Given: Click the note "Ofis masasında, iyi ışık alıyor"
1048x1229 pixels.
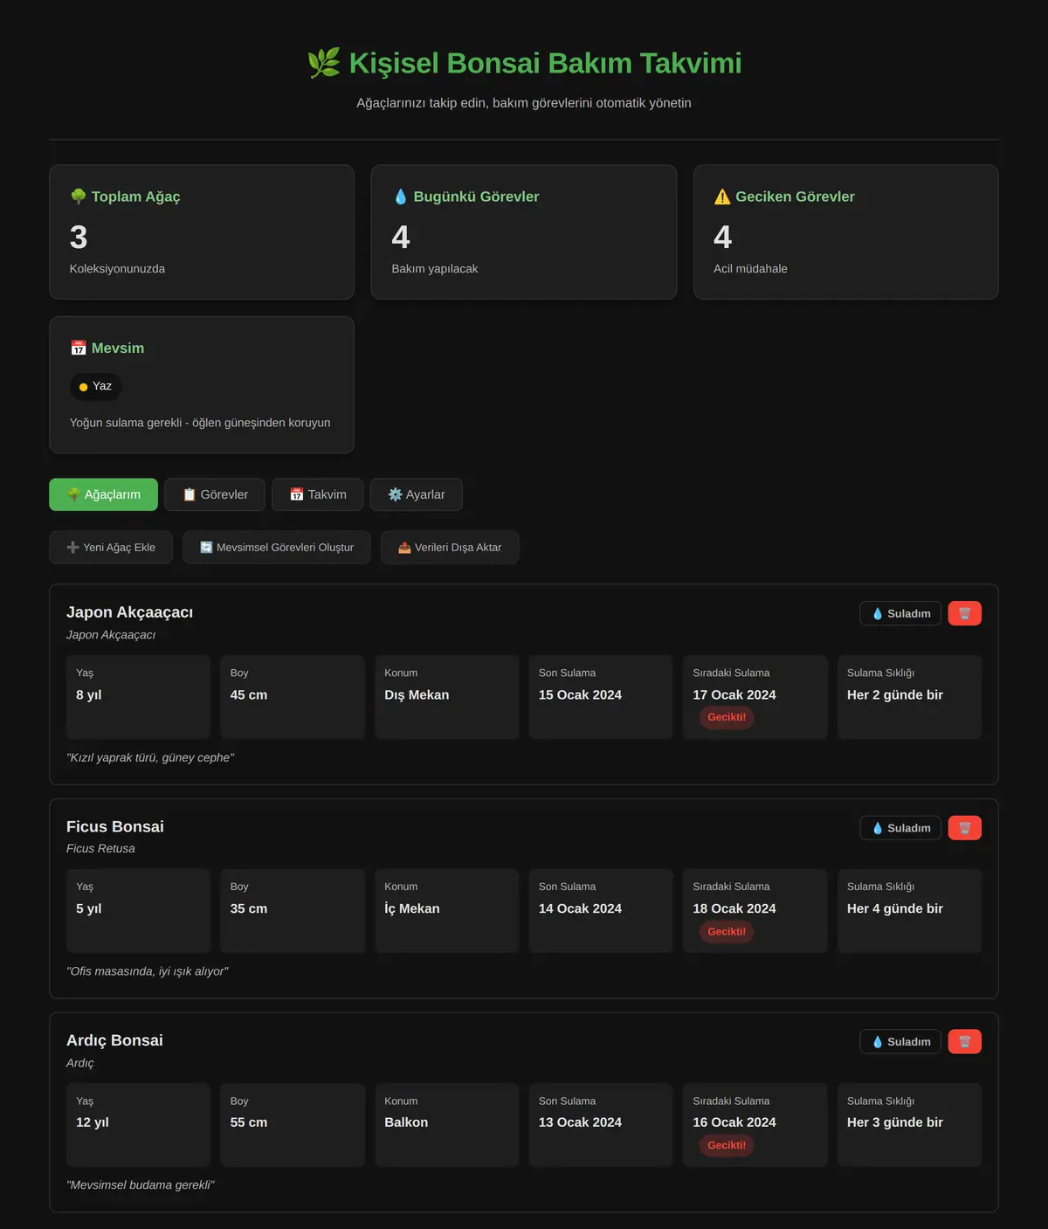Looking at the screenshot, I should click(148, 971).
